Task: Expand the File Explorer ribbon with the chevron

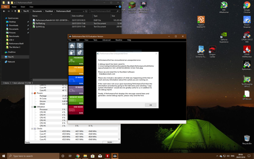Action: point(117,7)
